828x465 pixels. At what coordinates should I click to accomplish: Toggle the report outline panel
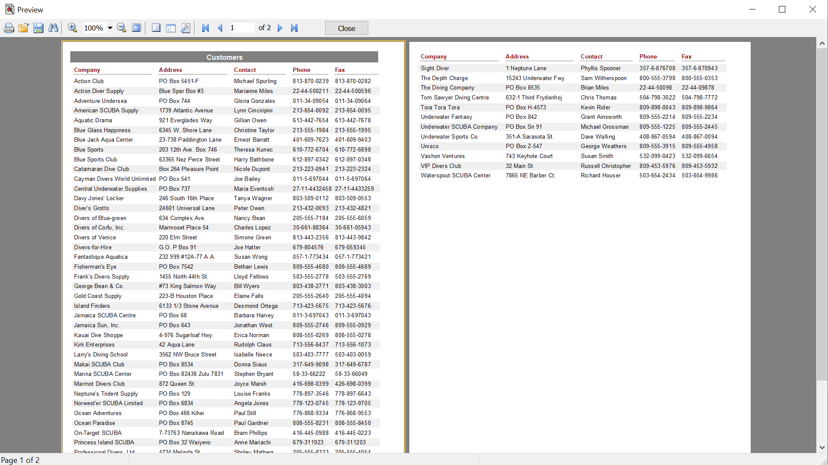[x=156, y=28]
